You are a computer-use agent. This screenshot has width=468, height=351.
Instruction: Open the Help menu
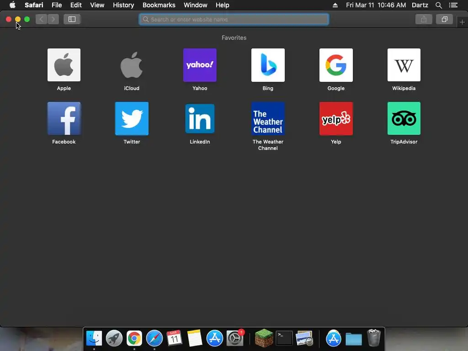223,5
